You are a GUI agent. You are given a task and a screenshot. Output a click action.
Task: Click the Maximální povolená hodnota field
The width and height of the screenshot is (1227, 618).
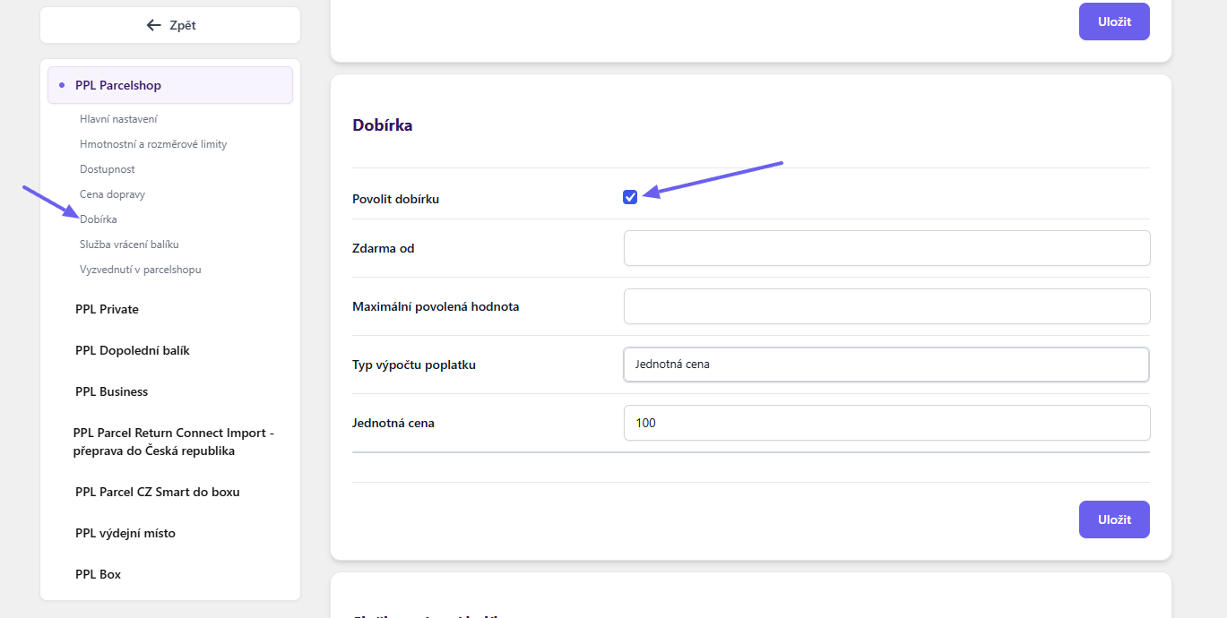(886, 306)
